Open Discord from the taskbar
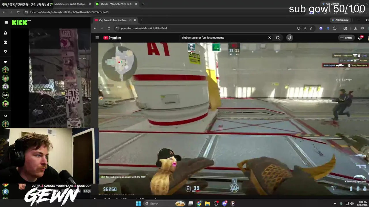This screenshot has width=369, height=207. pos(224,204)
